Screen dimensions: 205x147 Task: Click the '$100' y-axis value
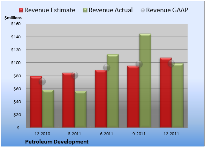click(x=16, y=63)
